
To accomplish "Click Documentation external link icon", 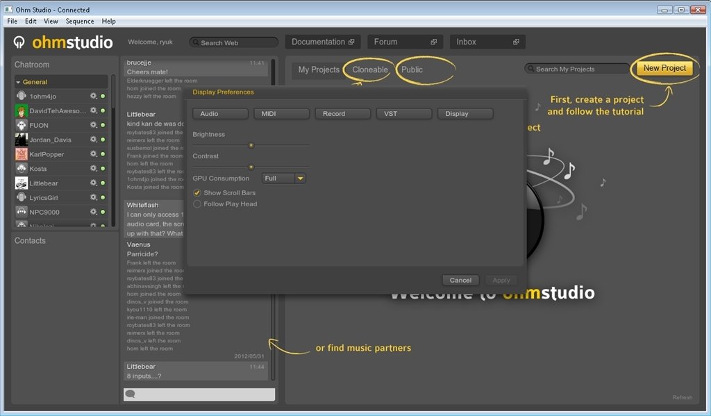I will click(x=351, y=42).
